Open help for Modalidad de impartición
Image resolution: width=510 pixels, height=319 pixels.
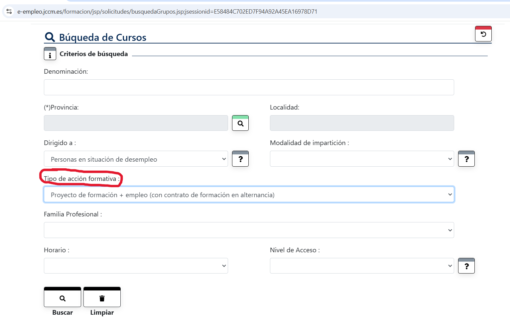coord(466,159)
